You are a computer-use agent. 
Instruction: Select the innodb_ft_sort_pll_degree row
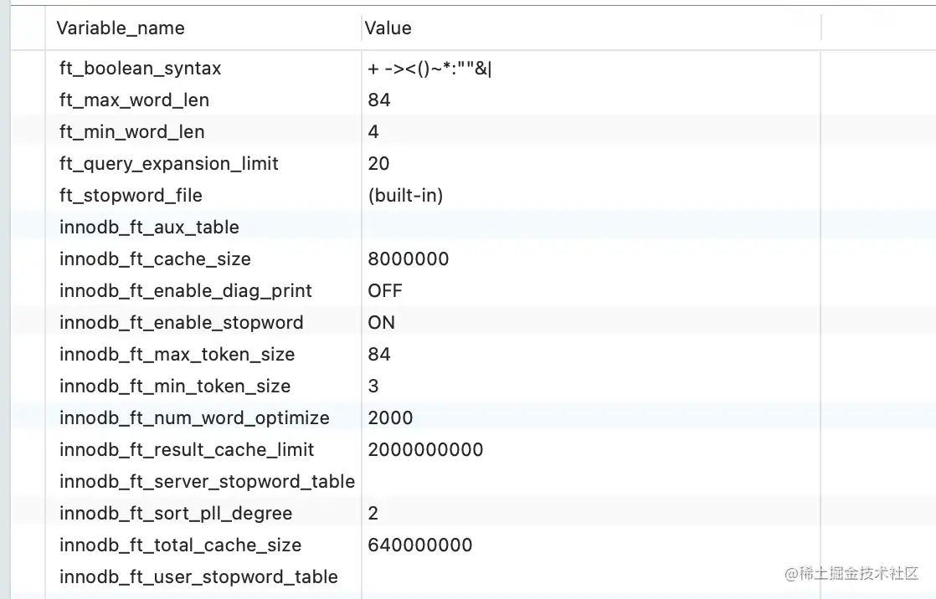[175, 513]
